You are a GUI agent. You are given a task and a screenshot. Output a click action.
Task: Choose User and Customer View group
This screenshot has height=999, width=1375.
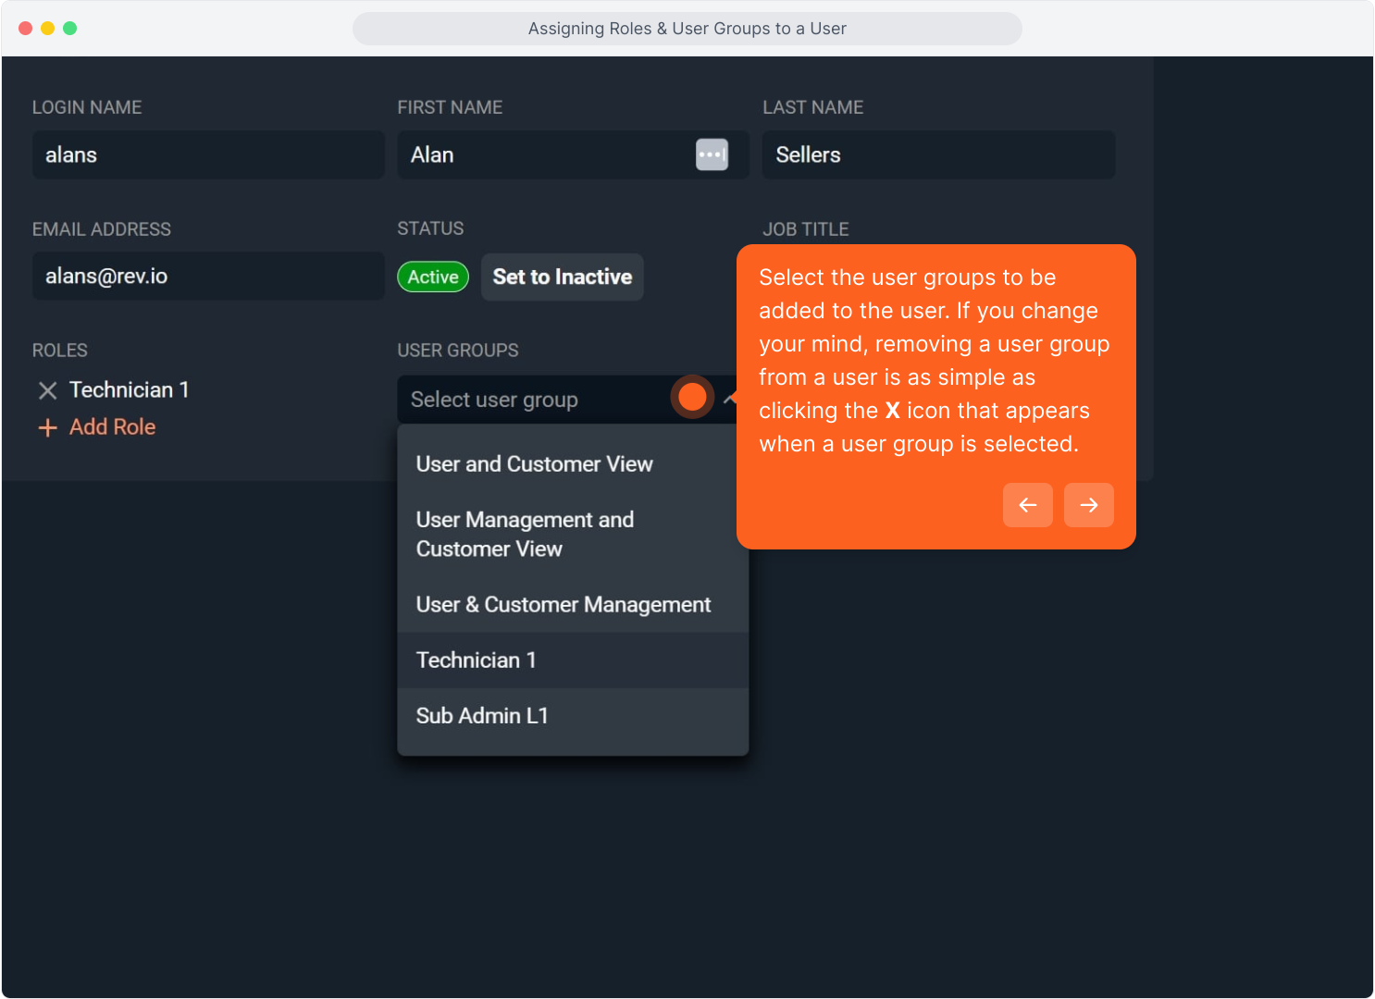coord(535,464)
